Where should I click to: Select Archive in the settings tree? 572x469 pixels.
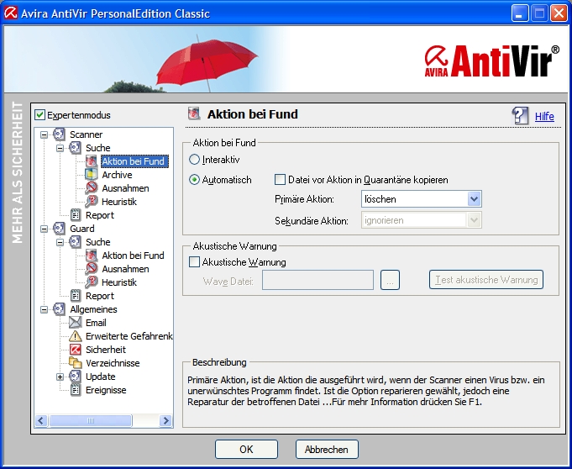(117, 175)
